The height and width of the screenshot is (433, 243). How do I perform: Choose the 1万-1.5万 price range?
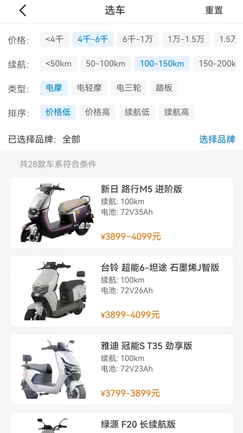[x=186, y=39]
